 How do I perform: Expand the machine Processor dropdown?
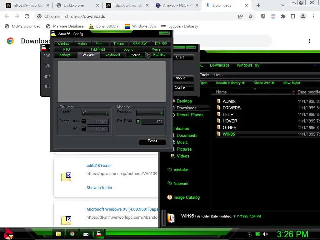pos(150,113)
